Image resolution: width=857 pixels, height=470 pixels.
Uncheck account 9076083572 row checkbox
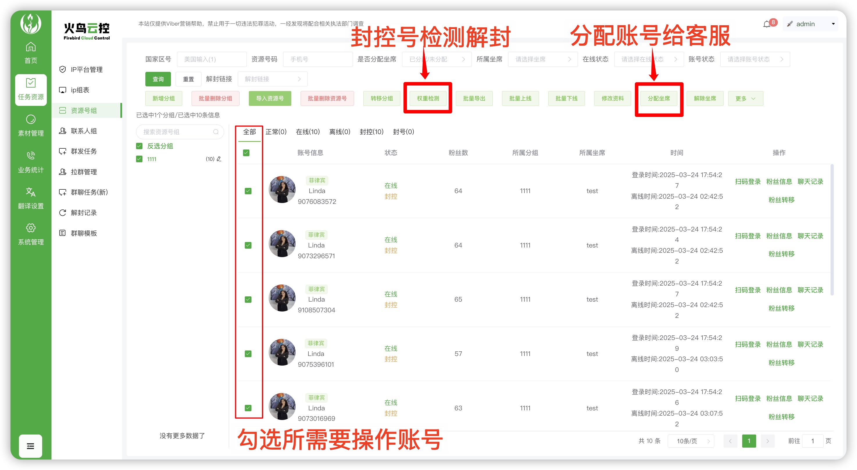point(248,191)
